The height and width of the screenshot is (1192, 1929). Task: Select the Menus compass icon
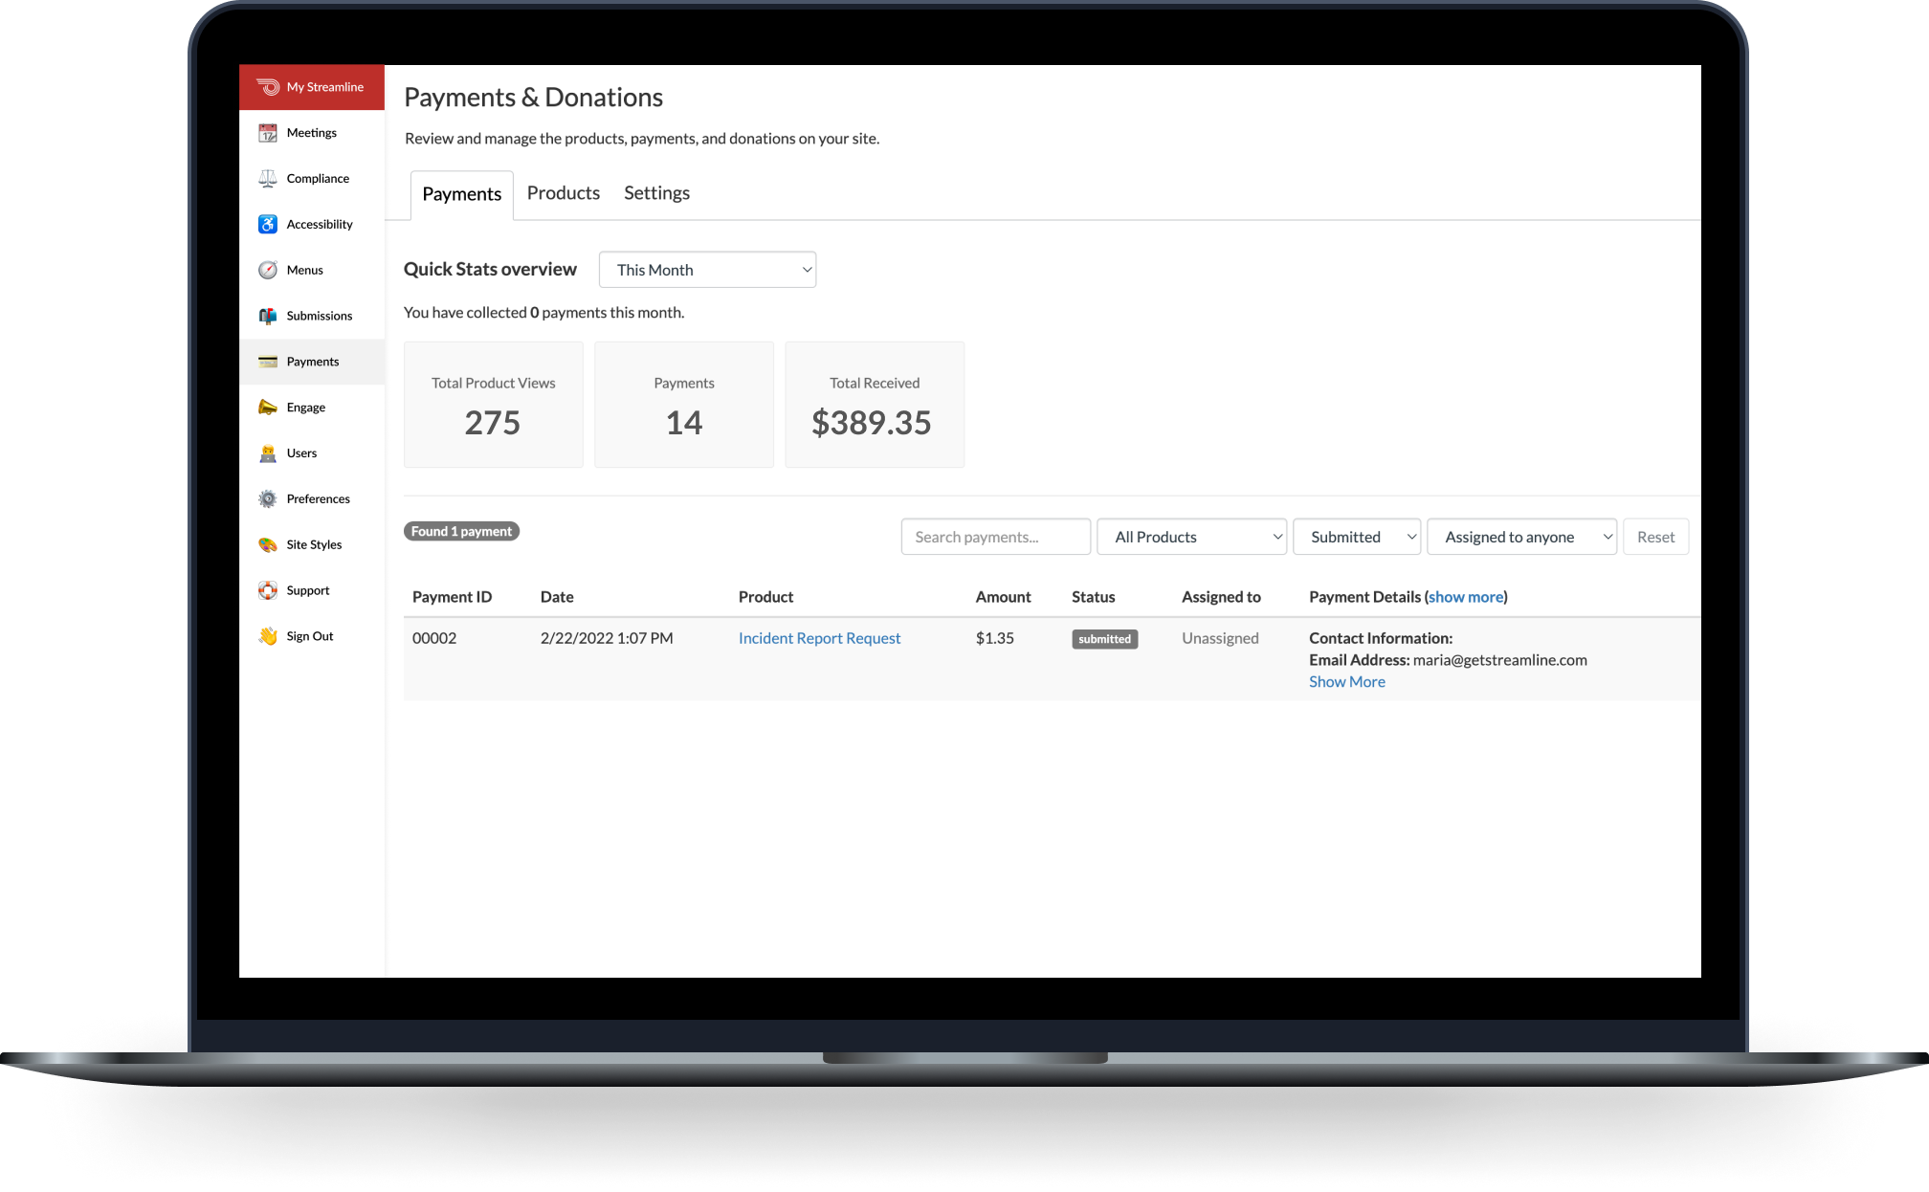(268, 270)
